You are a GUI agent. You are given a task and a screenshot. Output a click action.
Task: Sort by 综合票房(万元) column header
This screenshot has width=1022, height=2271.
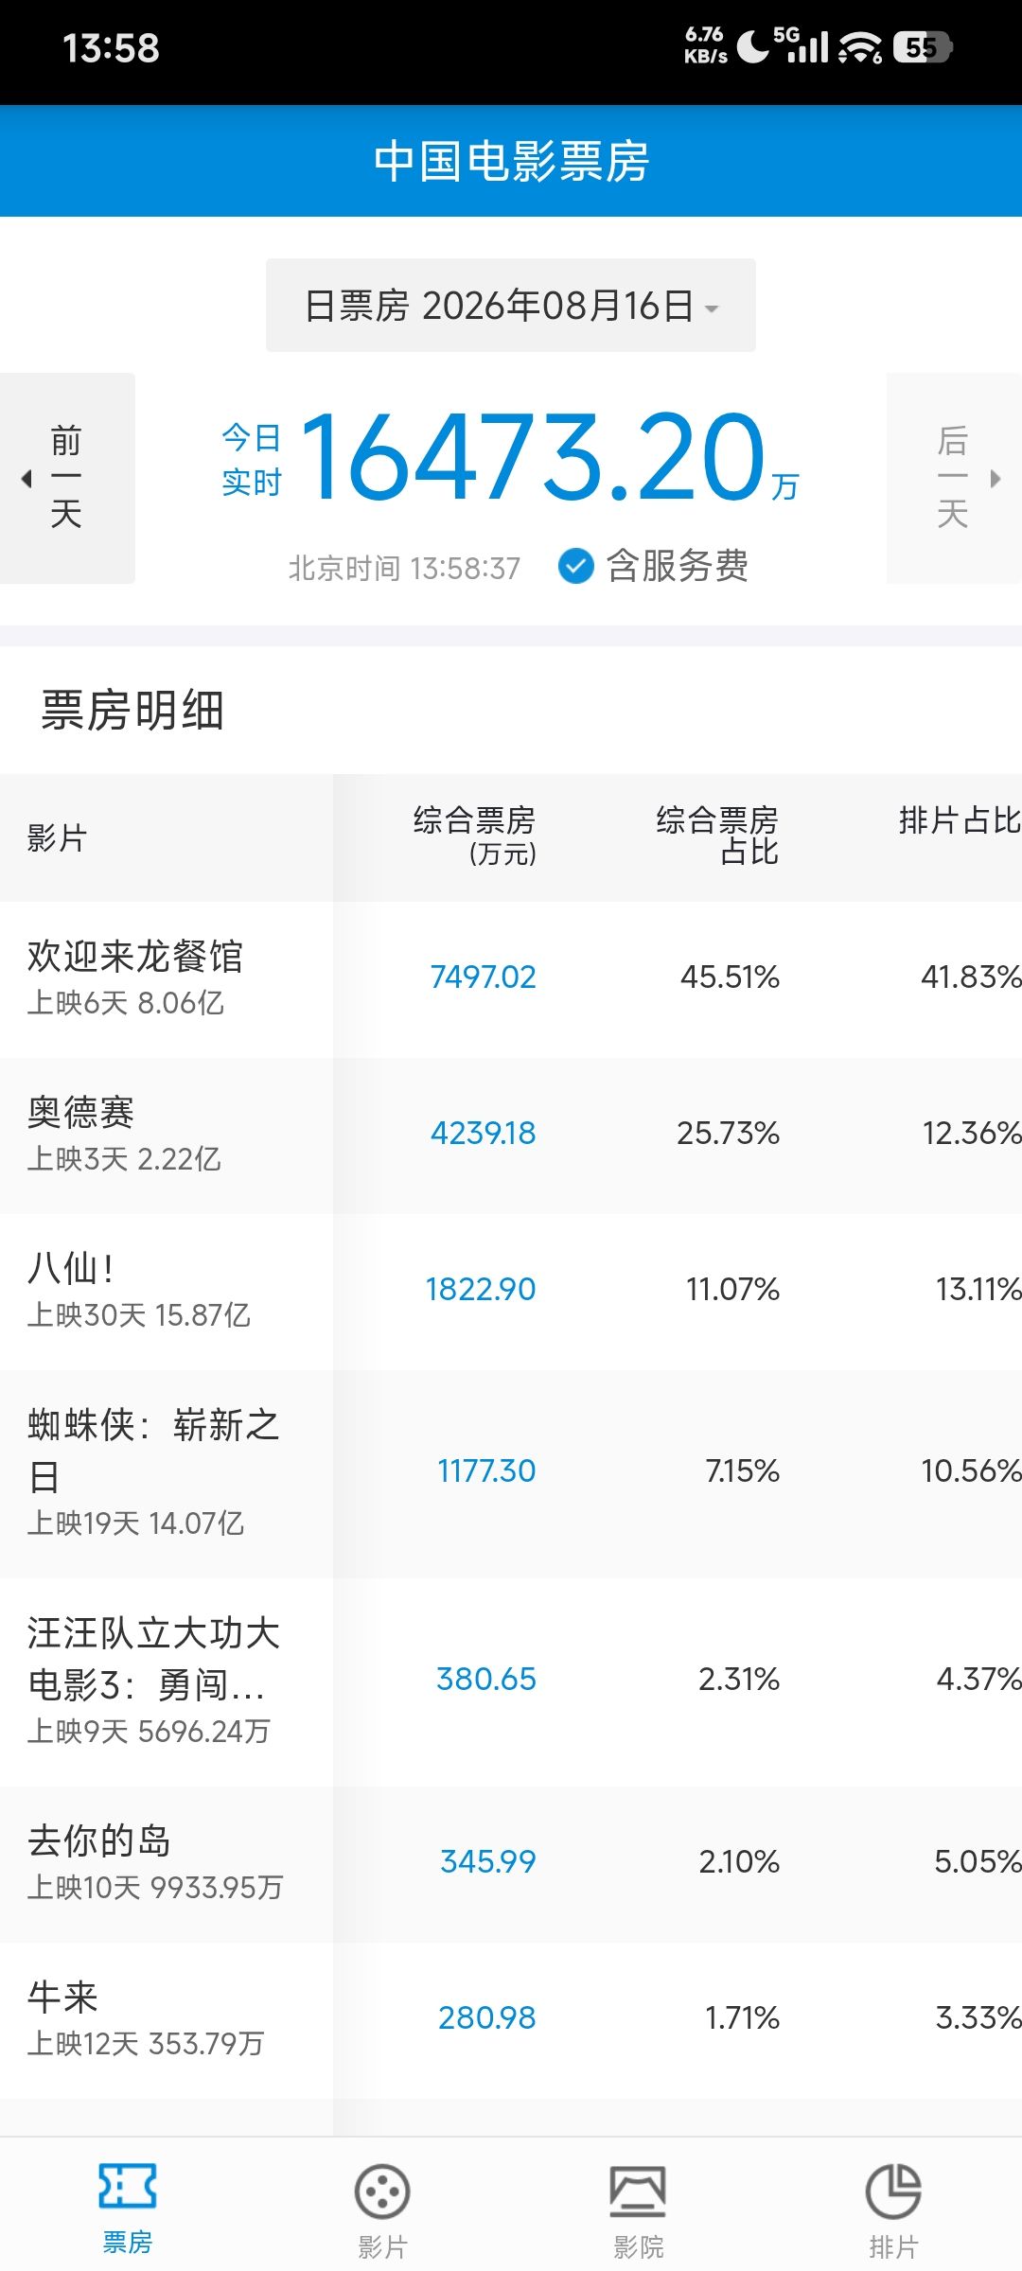[474, 836]
